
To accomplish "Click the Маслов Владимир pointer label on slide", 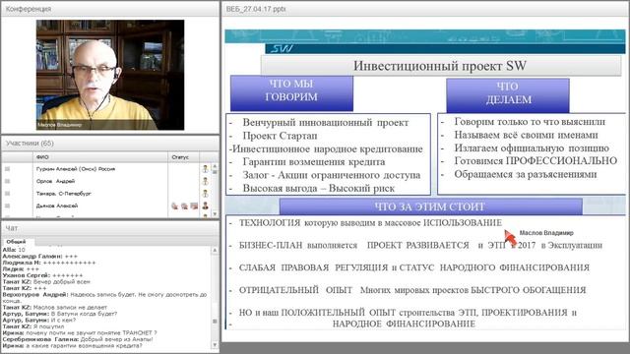I will pyautogui.click(x=546, y=233).
